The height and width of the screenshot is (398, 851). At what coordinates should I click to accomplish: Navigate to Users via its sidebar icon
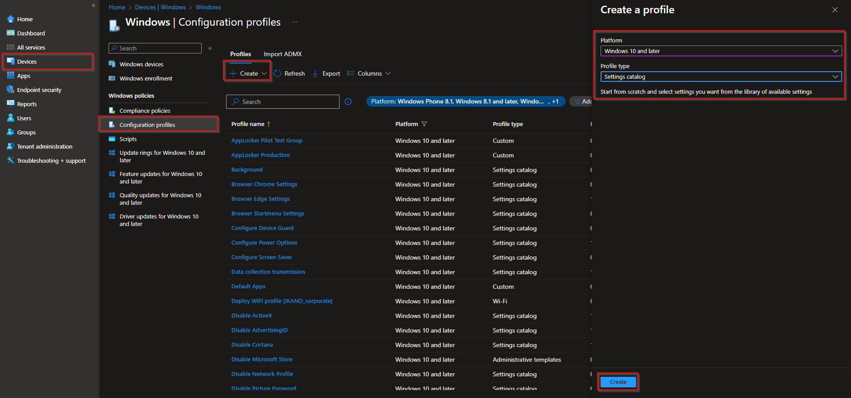pyautogui.click(x=23, y=118)
